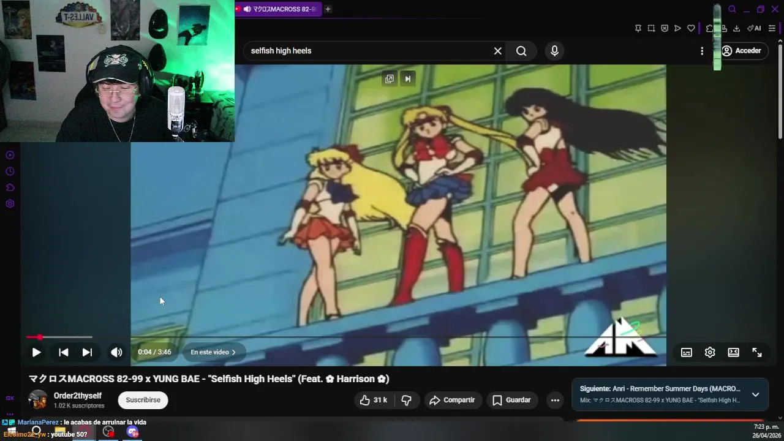Play the paused YouTube video
Screen dimensions: 784x441
pyautogui.click(x=36, y=352)
